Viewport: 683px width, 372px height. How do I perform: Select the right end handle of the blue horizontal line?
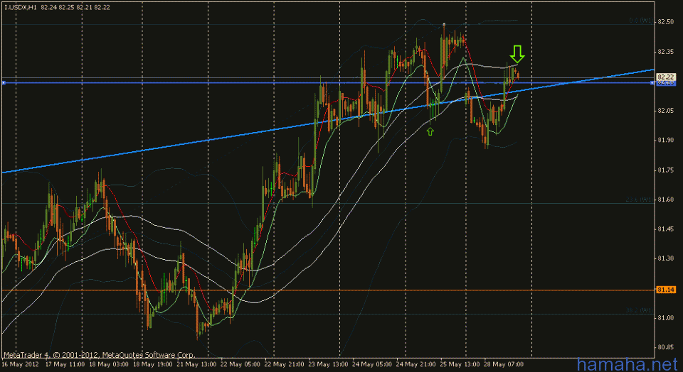(x=653, y=83)
